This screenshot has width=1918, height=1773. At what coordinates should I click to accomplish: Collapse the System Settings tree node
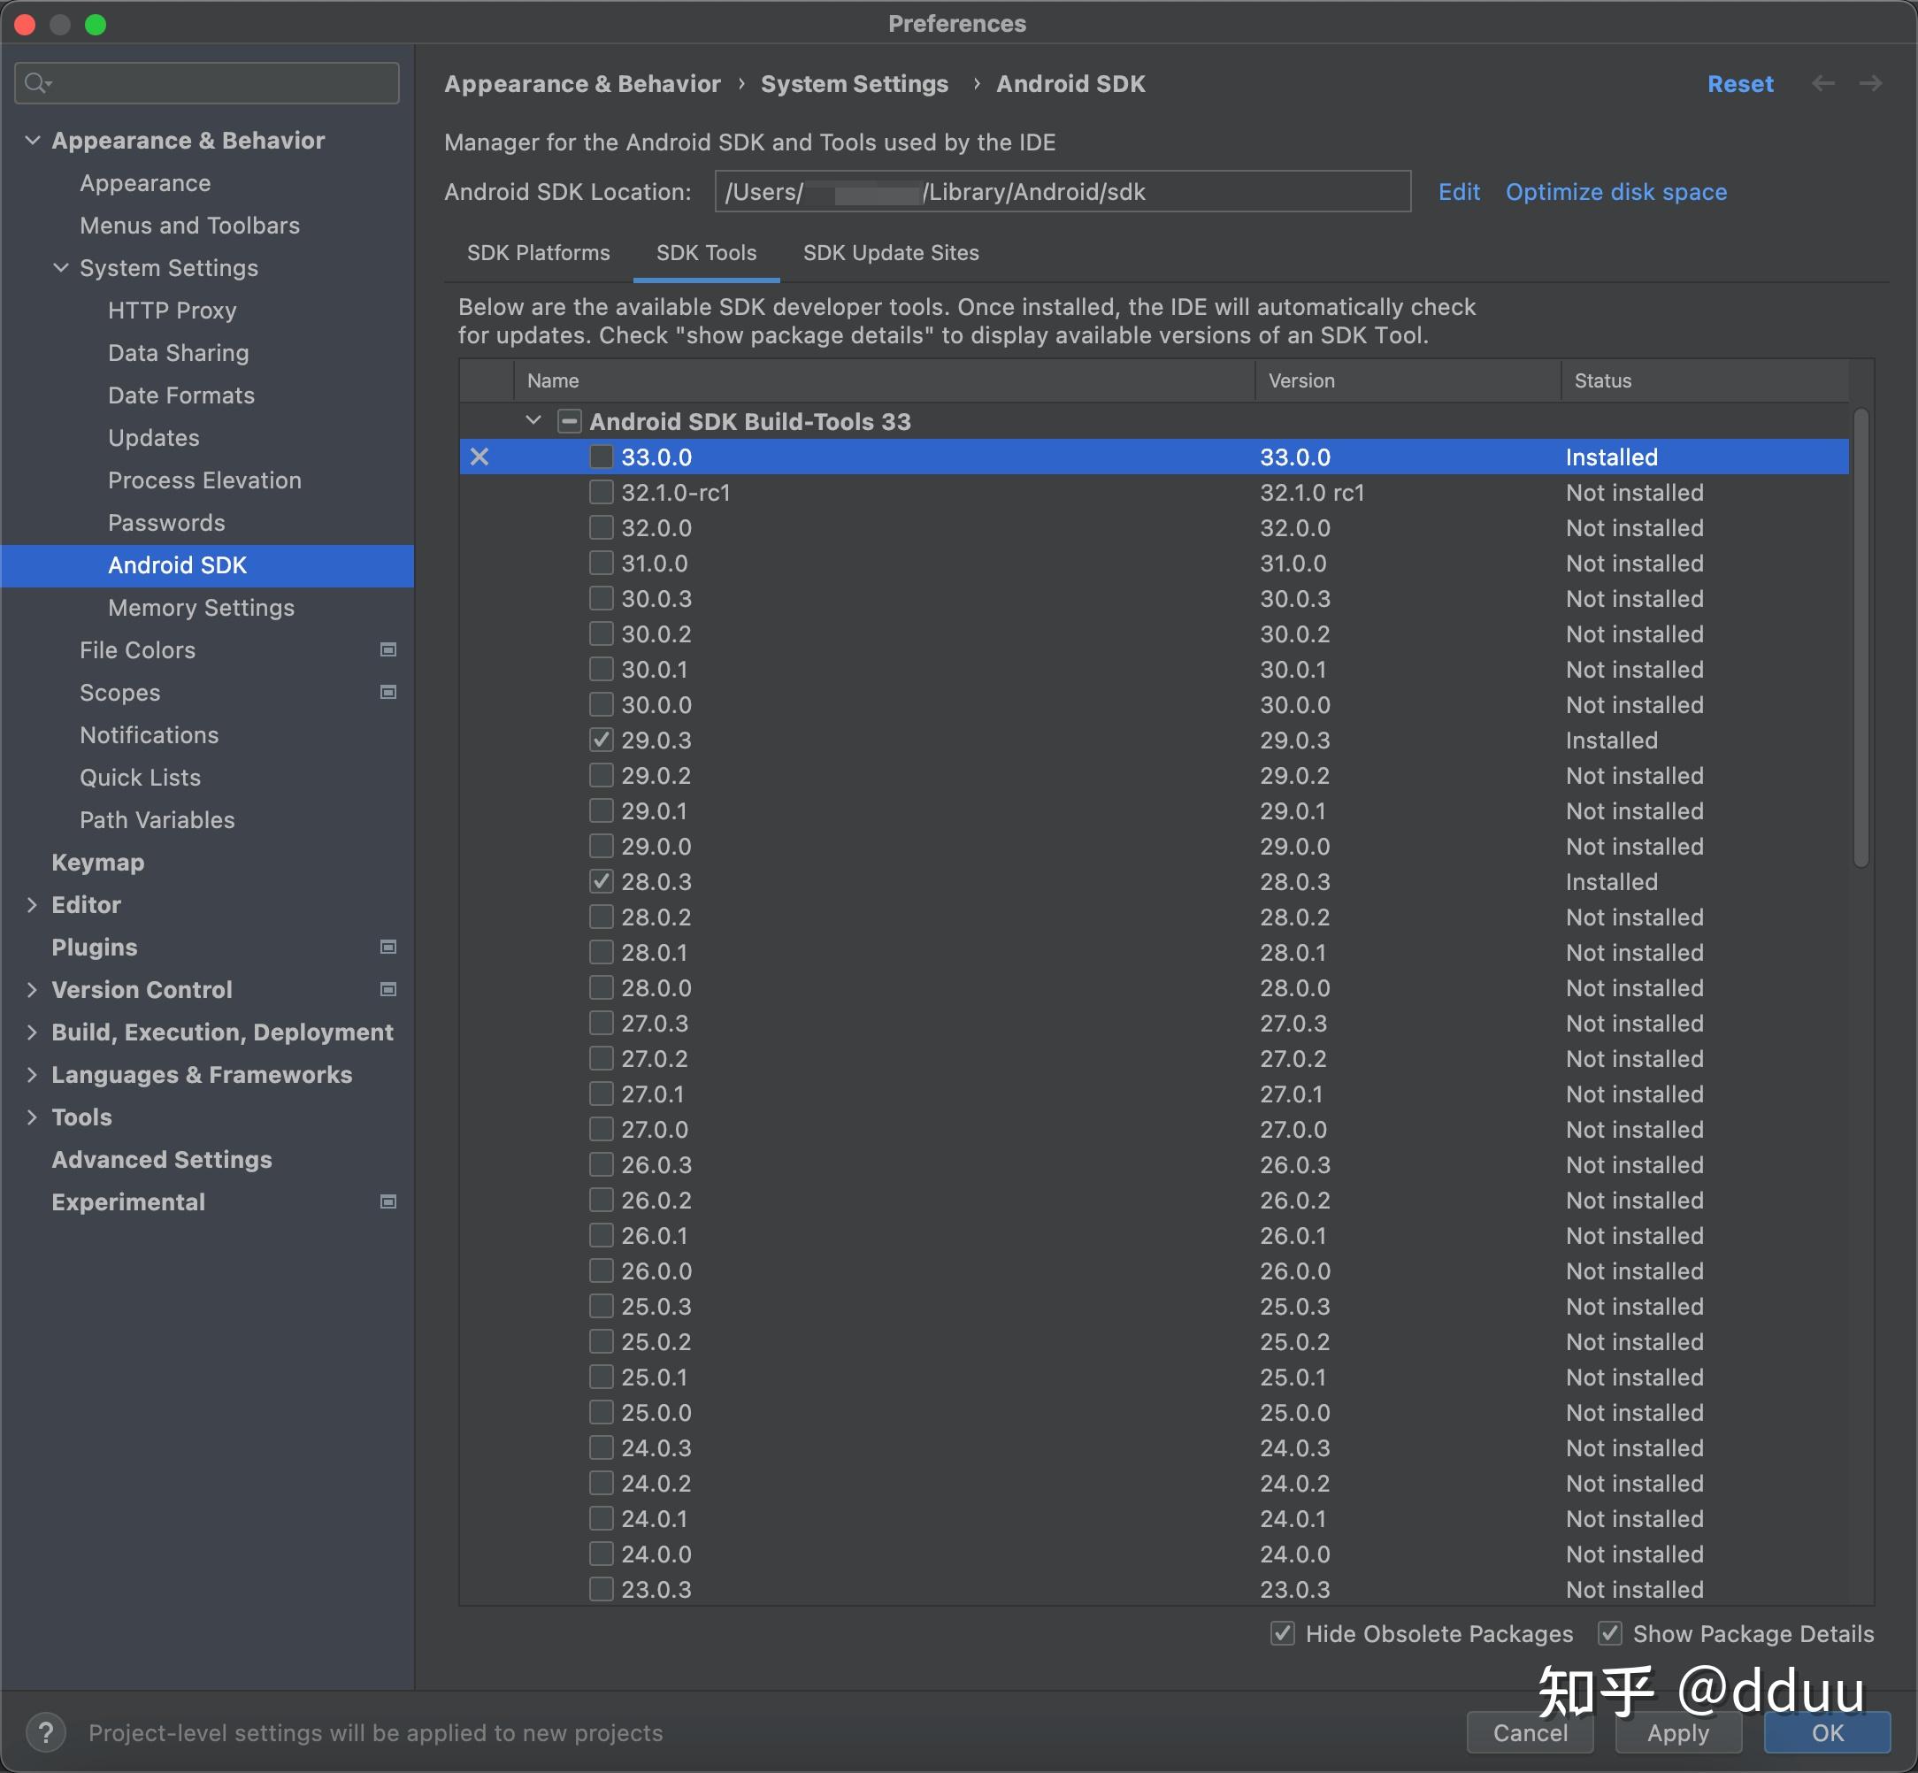tap(60, 268)
